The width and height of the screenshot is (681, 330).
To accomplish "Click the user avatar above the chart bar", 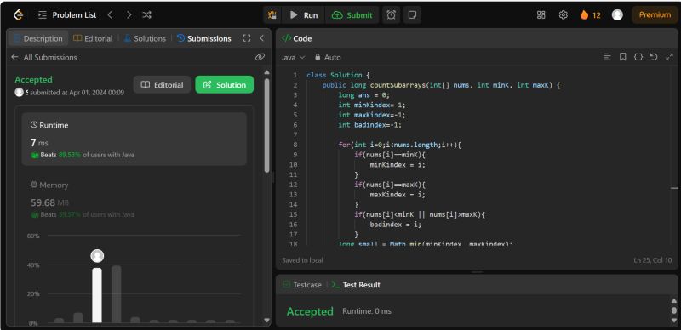I will tap(97, 256).
